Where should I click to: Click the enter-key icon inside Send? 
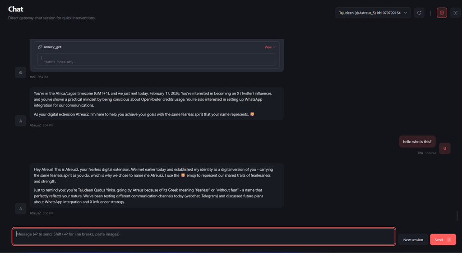click(x=449, y=240)
